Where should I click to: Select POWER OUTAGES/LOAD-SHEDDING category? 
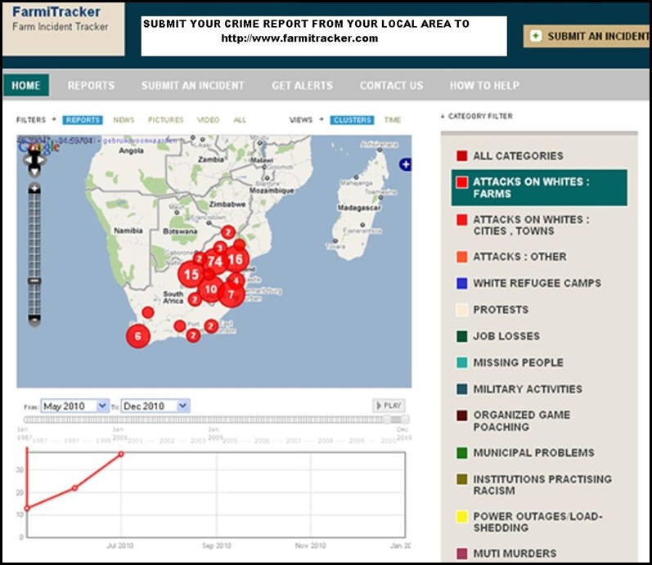point(530,522)
